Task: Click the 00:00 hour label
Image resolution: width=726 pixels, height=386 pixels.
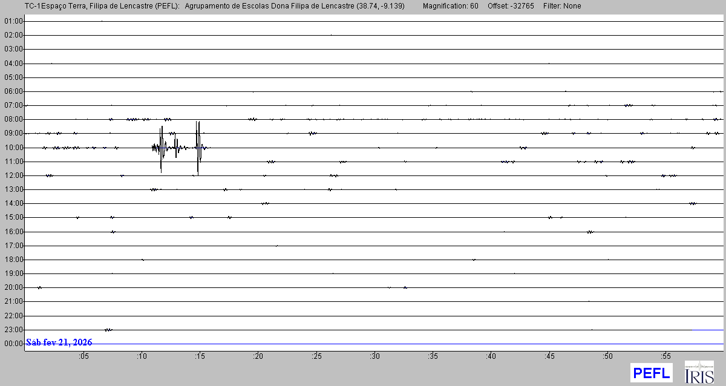Action: tap(13, 344)
